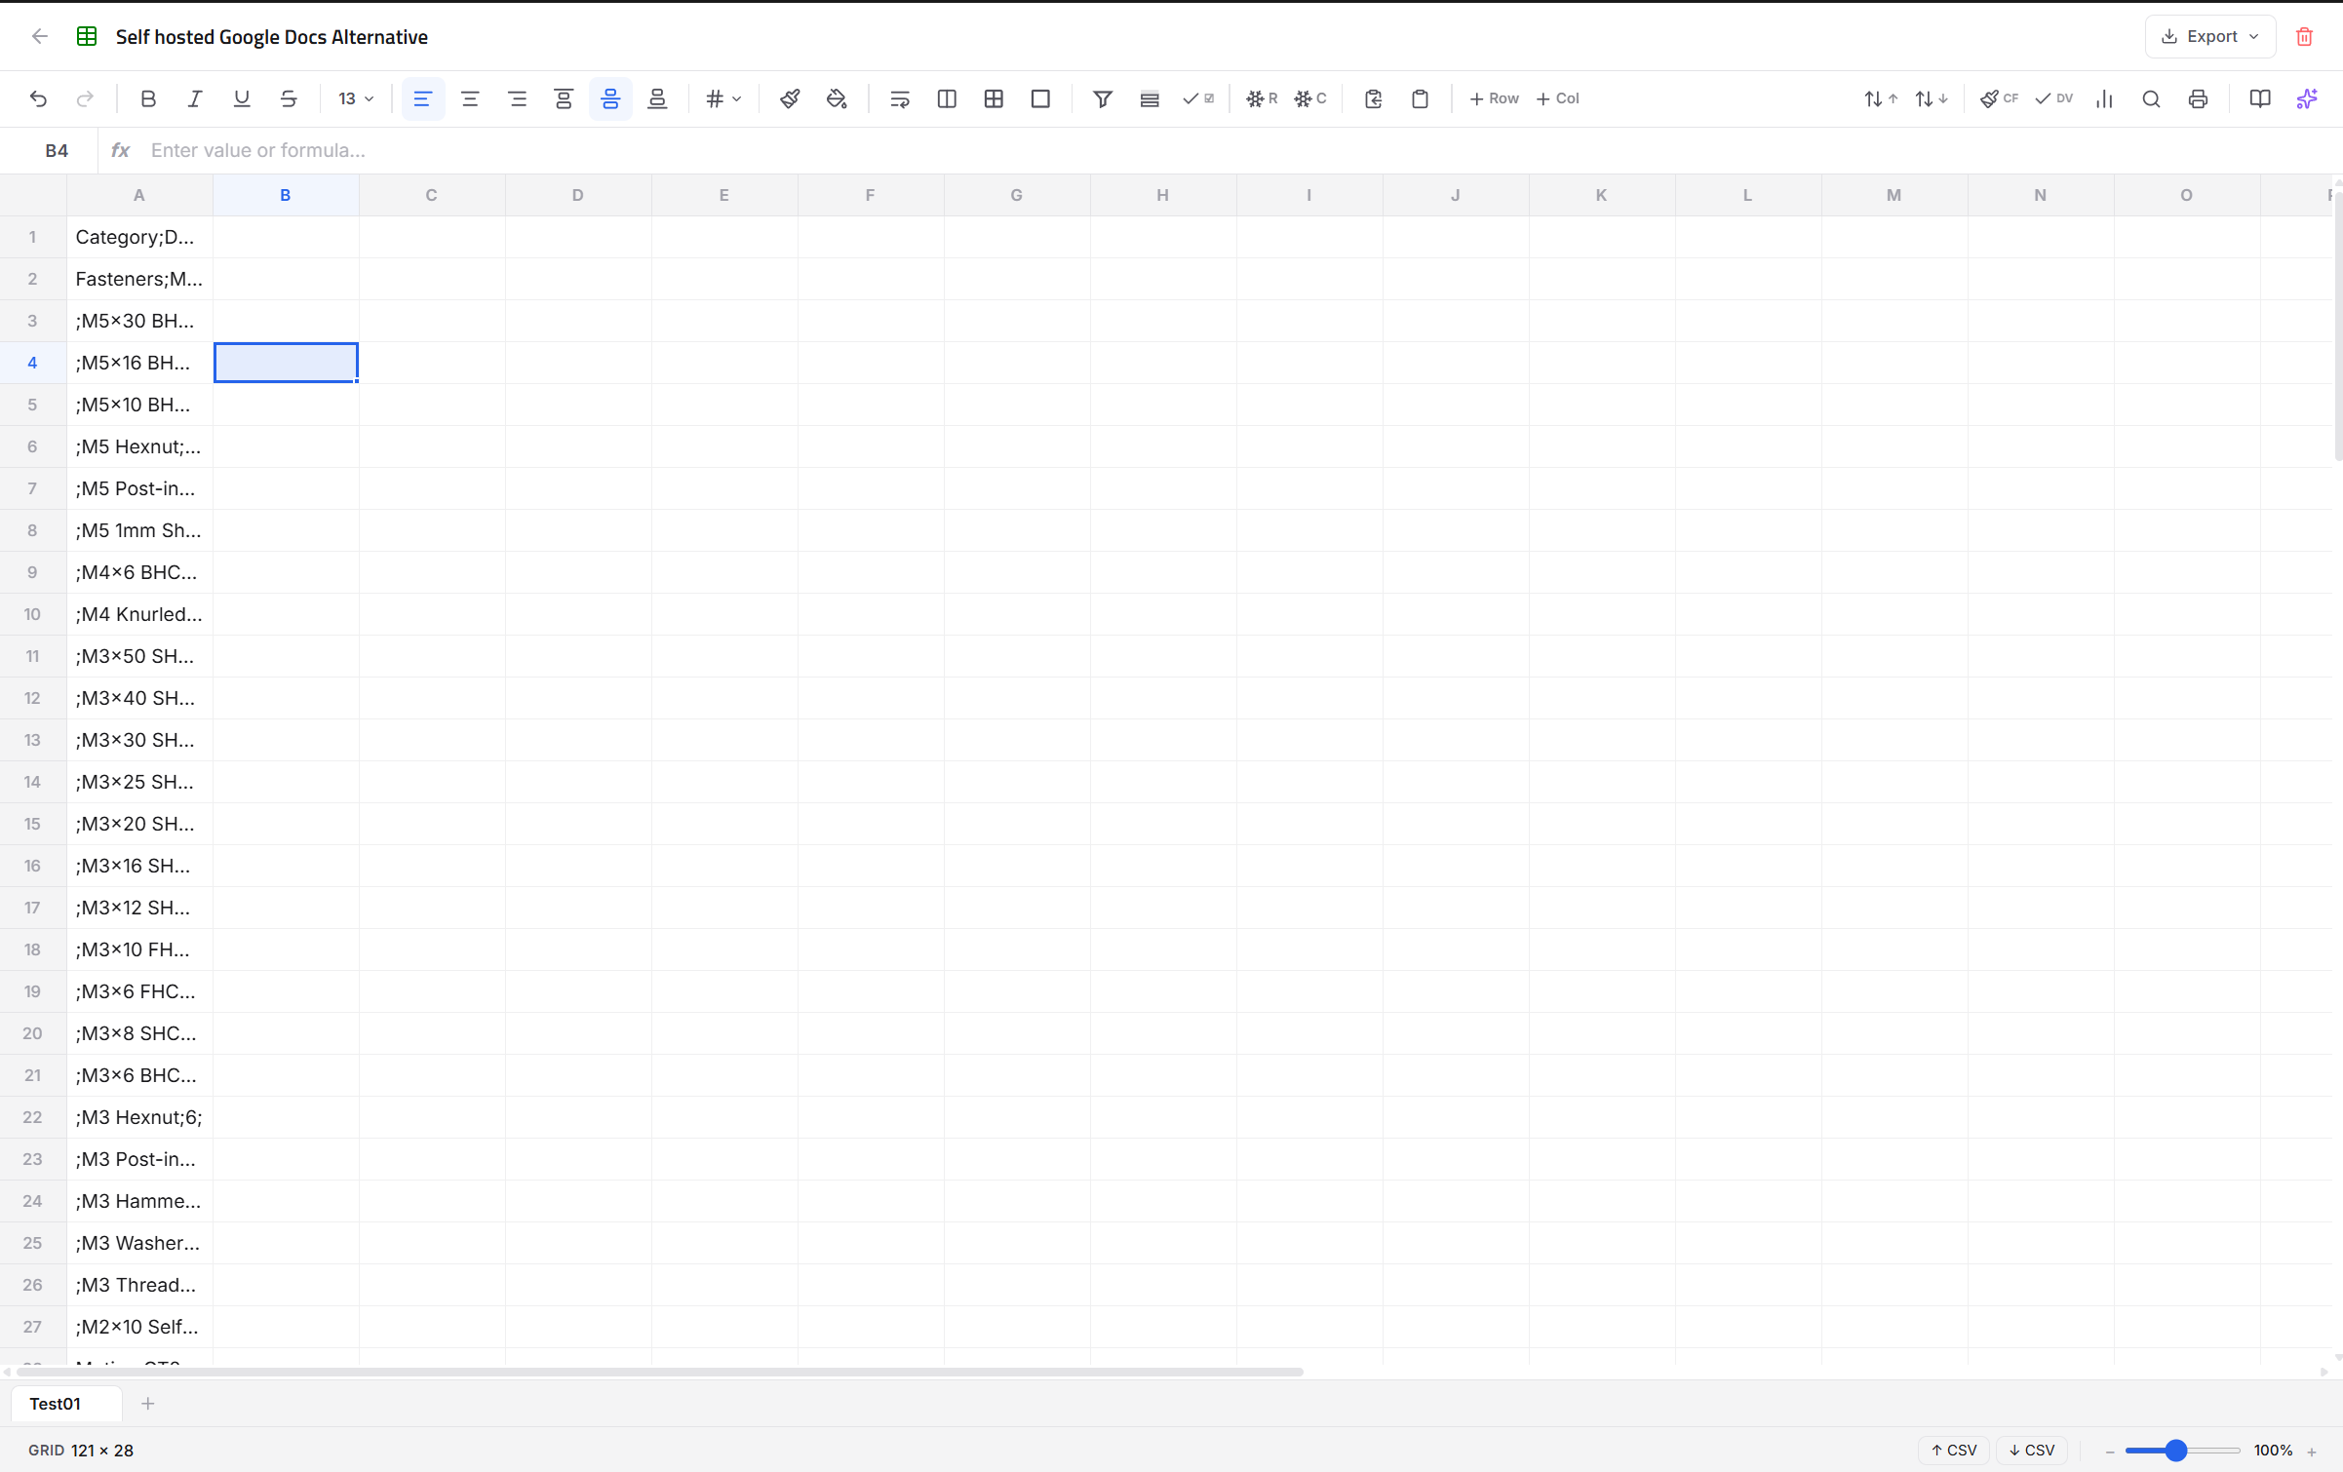Screen dimensions: 2343x1472
Task: Apply borders to the selection
Action: (x=993, y=98)
